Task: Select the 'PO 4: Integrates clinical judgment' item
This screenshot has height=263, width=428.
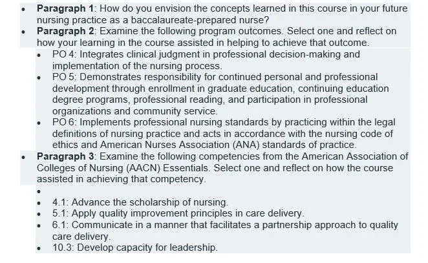Action: pos(206,60)
